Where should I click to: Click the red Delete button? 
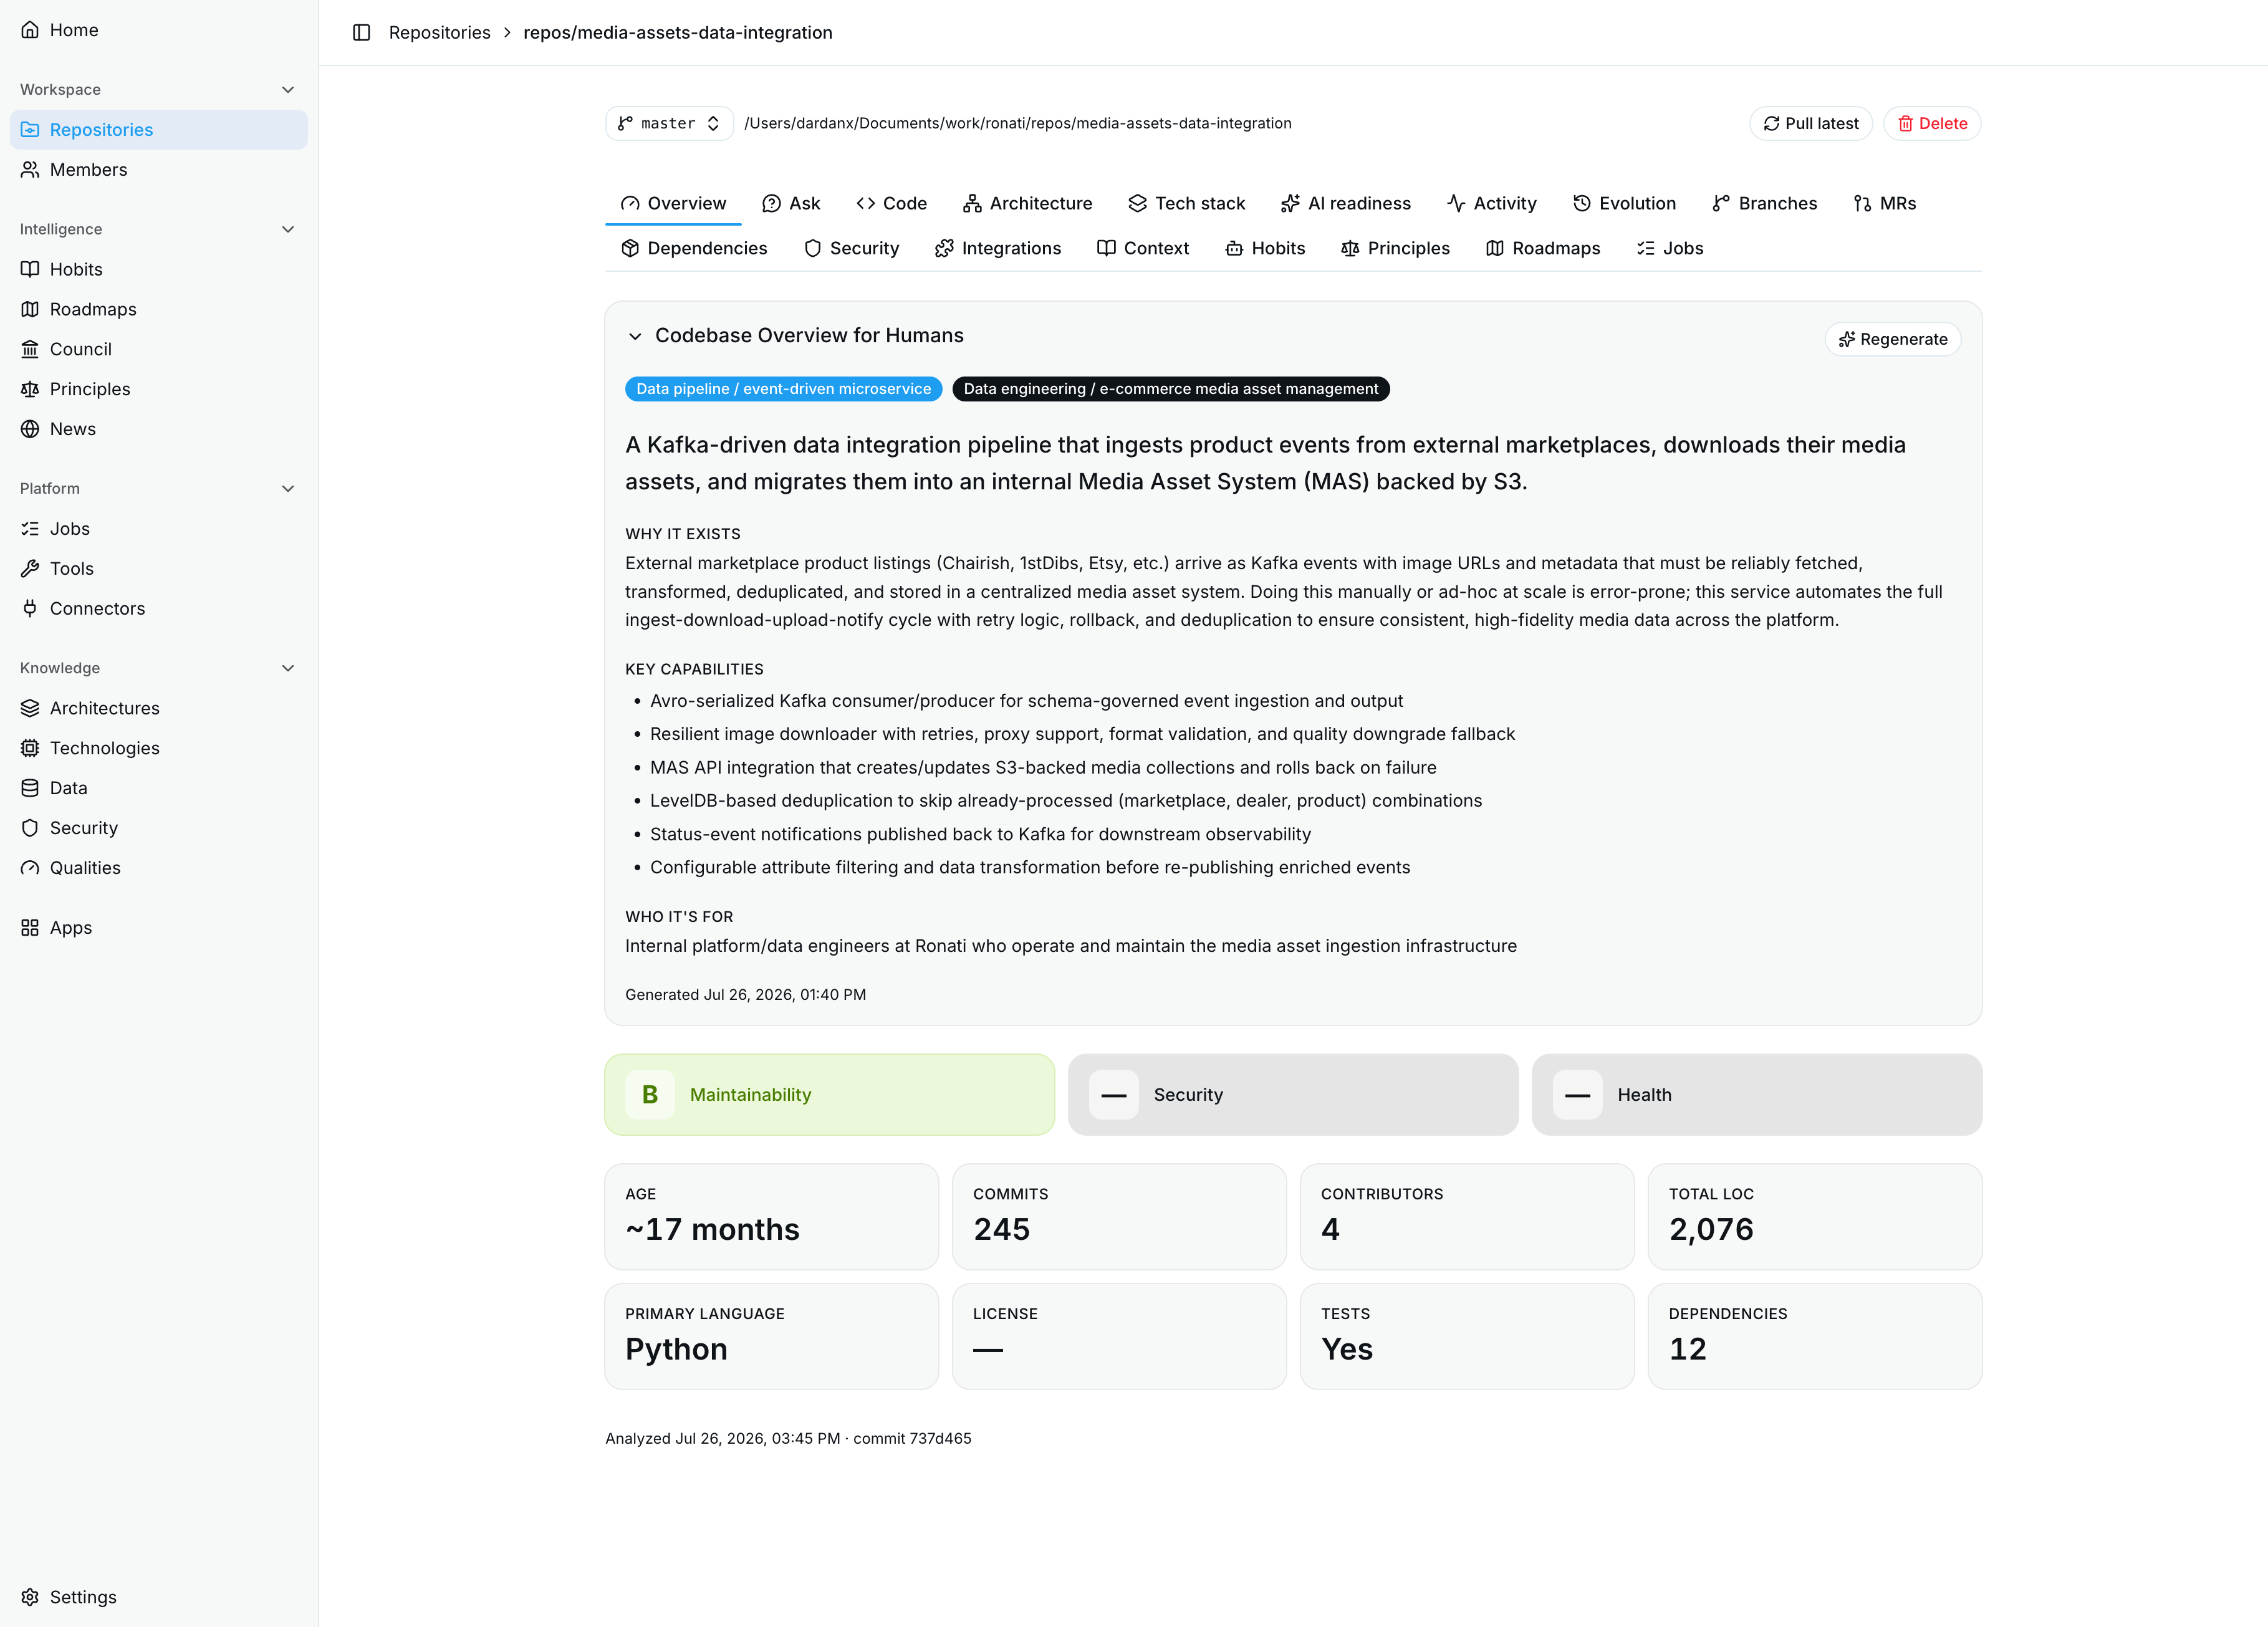[1932, 123]
